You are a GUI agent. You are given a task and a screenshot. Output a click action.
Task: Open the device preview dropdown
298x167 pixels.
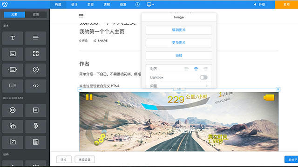[150, 4]
